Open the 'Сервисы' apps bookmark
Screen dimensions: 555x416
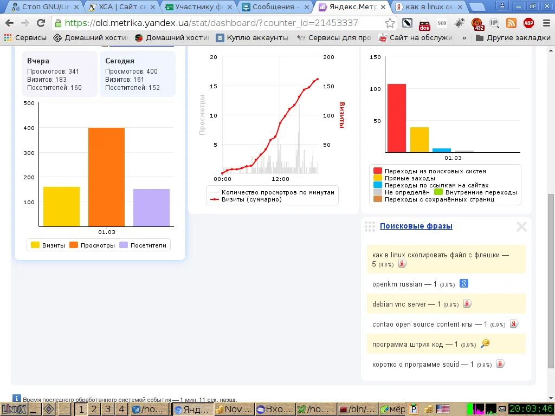[25, 37]
